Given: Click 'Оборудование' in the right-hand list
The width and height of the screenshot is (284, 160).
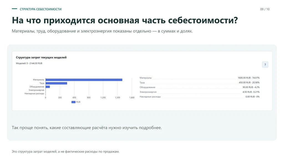Looking at the screenshot, I should pyautogui.click(x=148, y=87).
